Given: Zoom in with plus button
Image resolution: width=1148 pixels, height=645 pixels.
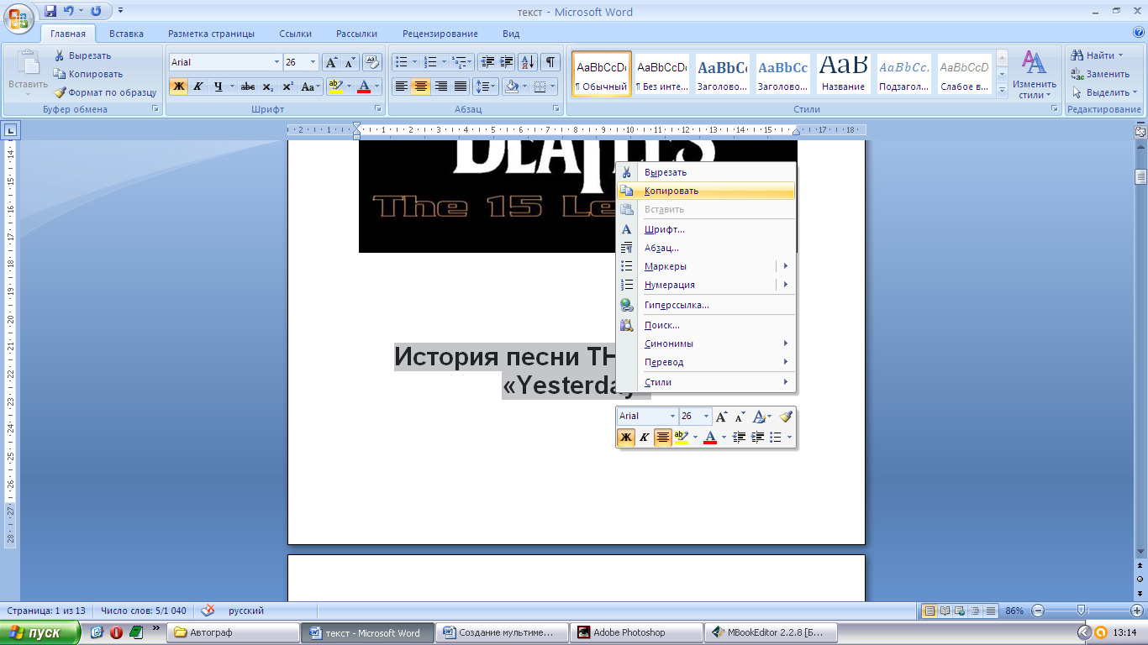Looking at the screenshot, I should 1137,611.
